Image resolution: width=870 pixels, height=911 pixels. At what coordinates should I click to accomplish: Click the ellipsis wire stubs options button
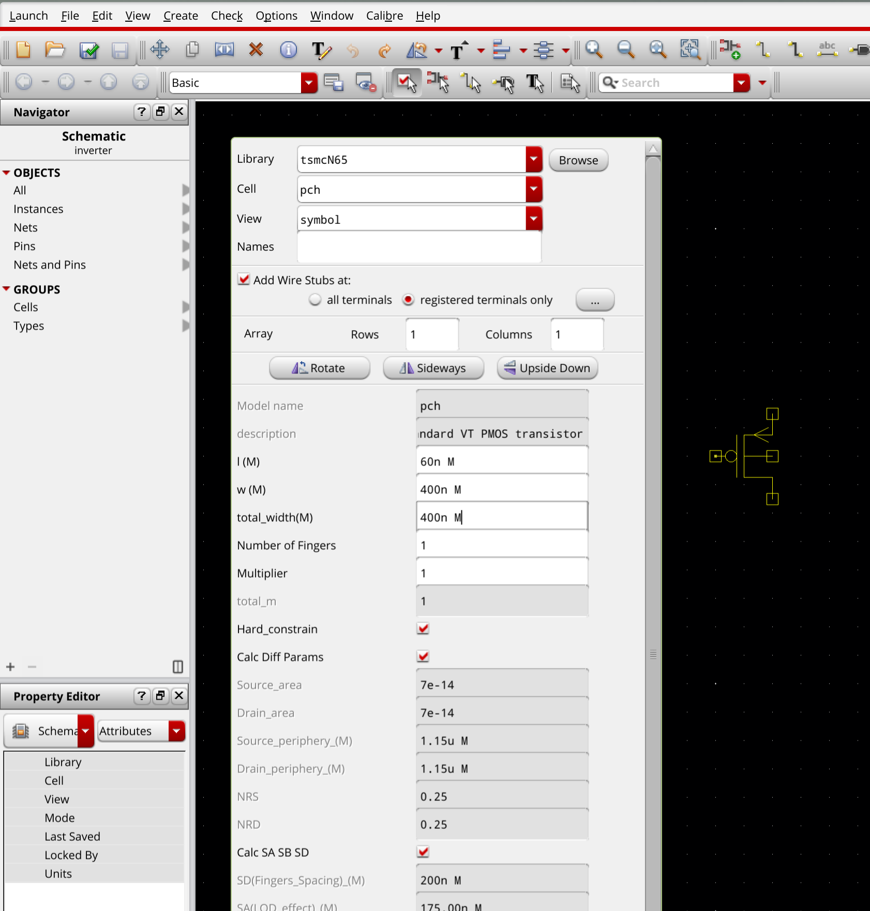595,300
